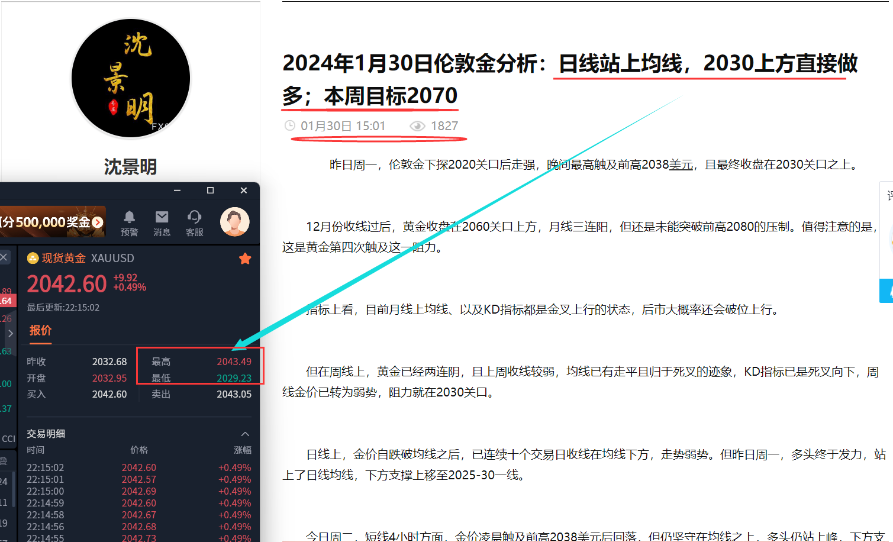Select the 22:15:00 transaction row

(x=139, y=491)
